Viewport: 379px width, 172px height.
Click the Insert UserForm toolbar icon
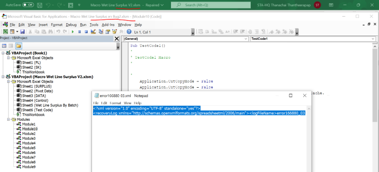click(x=12, y=32)
